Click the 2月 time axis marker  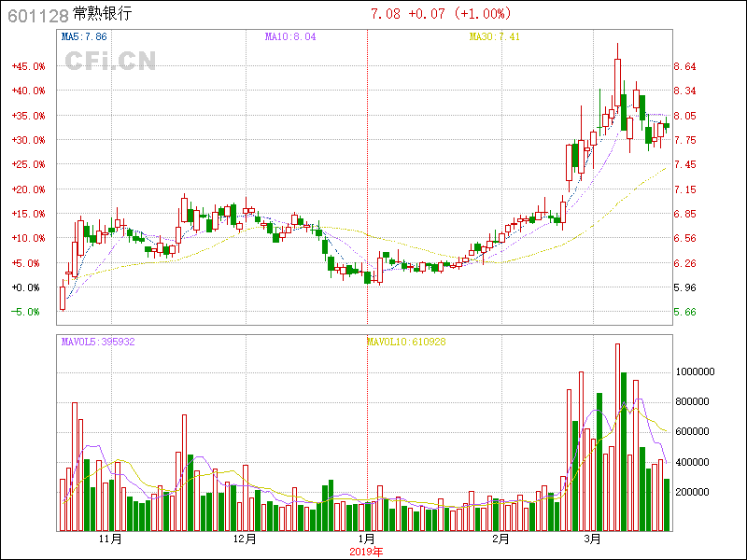pos(500,539)
